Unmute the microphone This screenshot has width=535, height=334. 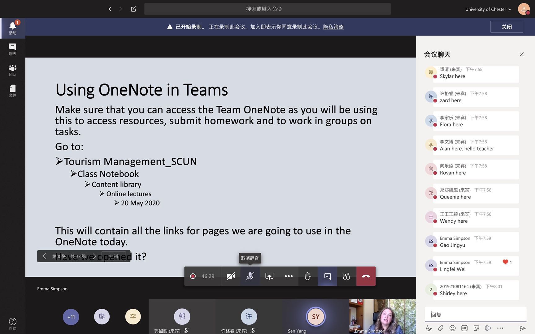click(250, 276)
